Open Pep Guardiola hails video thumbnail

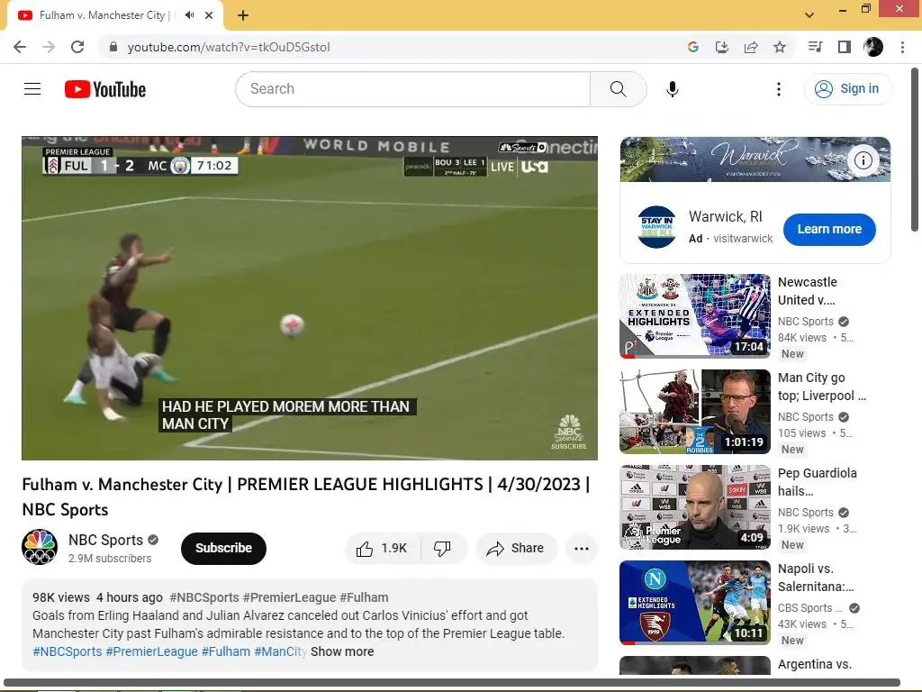695,507
